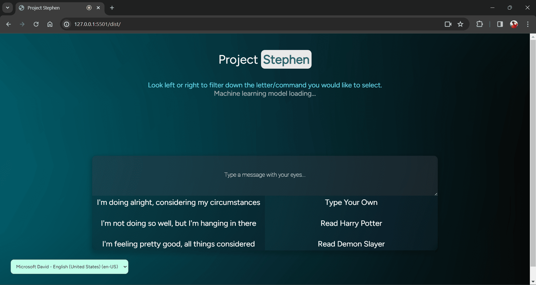Navigate back using the back arrow
Image resolution: width=536 pixels, height=285 pixels.
pyautogui.click(x=9, y=24)
